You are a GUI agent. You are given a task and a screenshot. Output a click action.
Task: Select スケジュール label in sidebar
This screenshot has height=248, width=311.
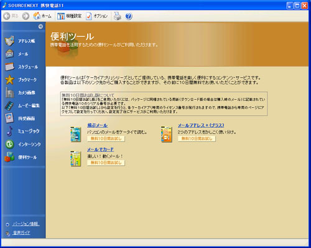click(x=28, y=67)
